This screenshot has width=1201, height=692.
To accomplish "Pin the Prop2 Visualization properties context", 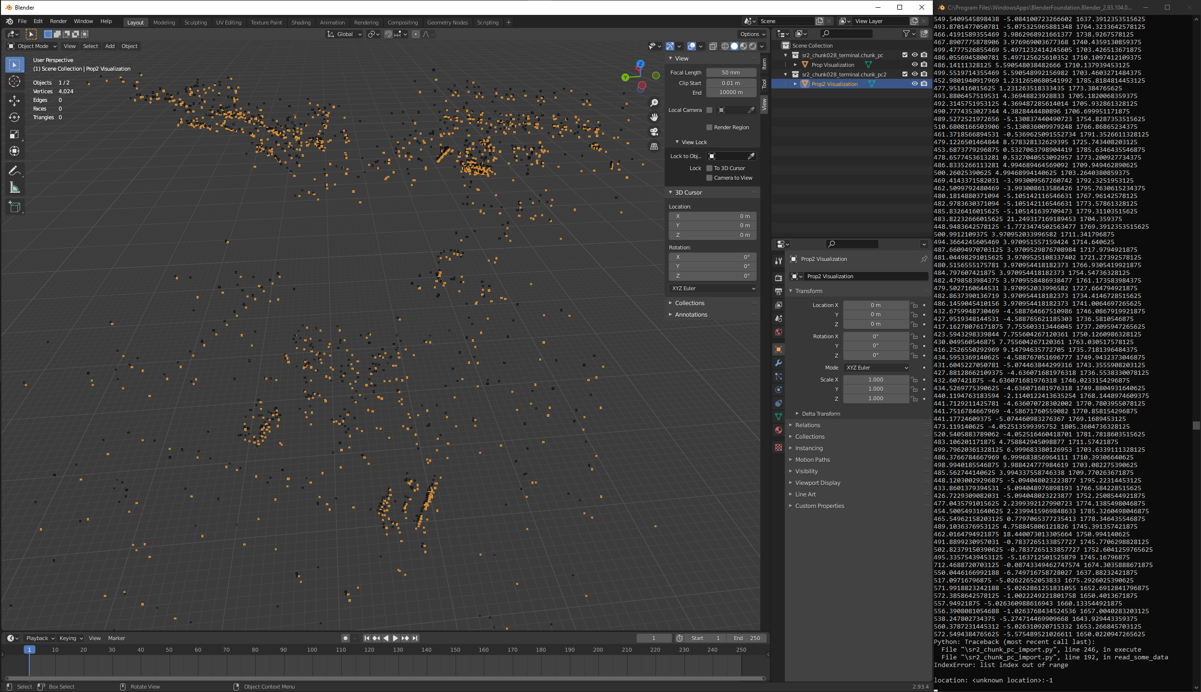I will (924, 259).
